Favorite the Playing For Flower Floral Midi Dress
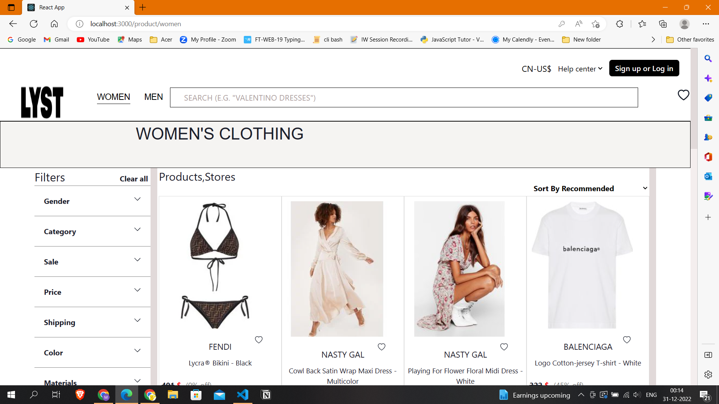 (x=504, y=347)
